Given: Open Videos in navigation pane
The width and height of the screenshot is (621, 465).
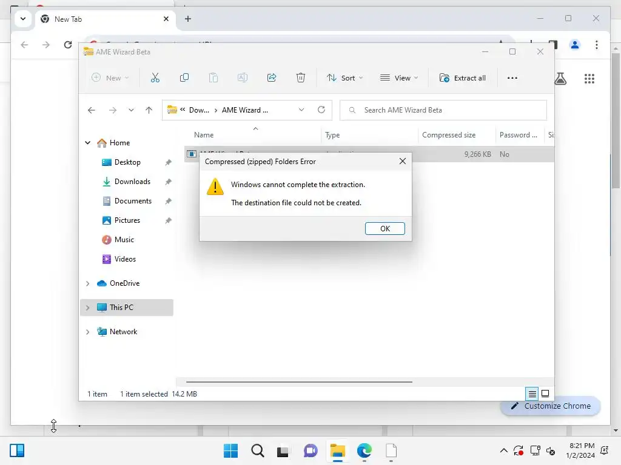Looking at the screenshot, I should [x=125, y=259].
